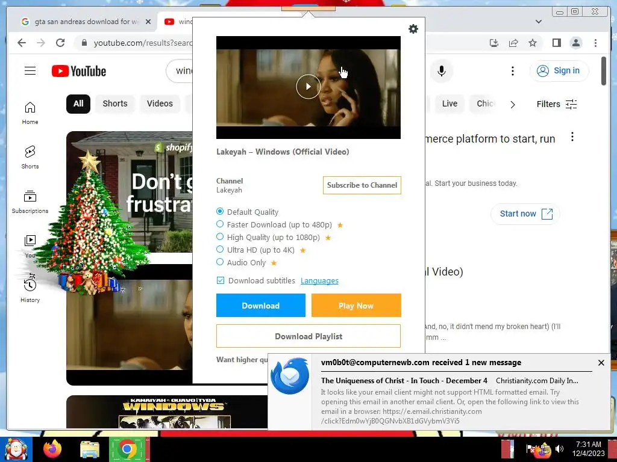This screenshot has height=462, width=617.
Task: Click Subscribe to Channel button
Action: (x=362, y=185)
